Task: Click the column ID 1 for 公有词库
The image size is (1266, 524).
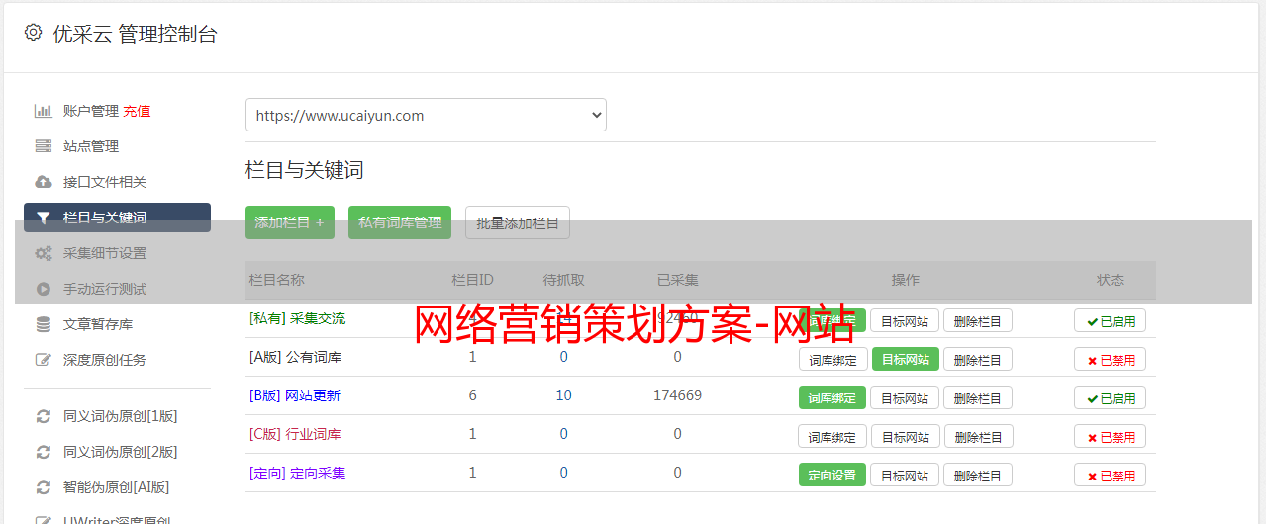Action: click(x=472, y=357)
